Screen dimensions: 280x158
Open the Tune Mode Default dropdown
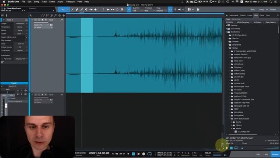coord(21,50)
